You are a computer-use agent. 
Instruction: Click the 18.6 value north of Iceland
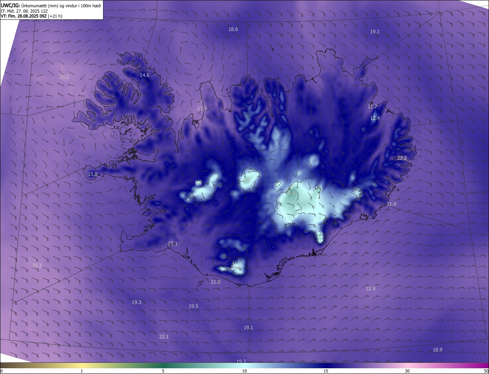(233, 29)
